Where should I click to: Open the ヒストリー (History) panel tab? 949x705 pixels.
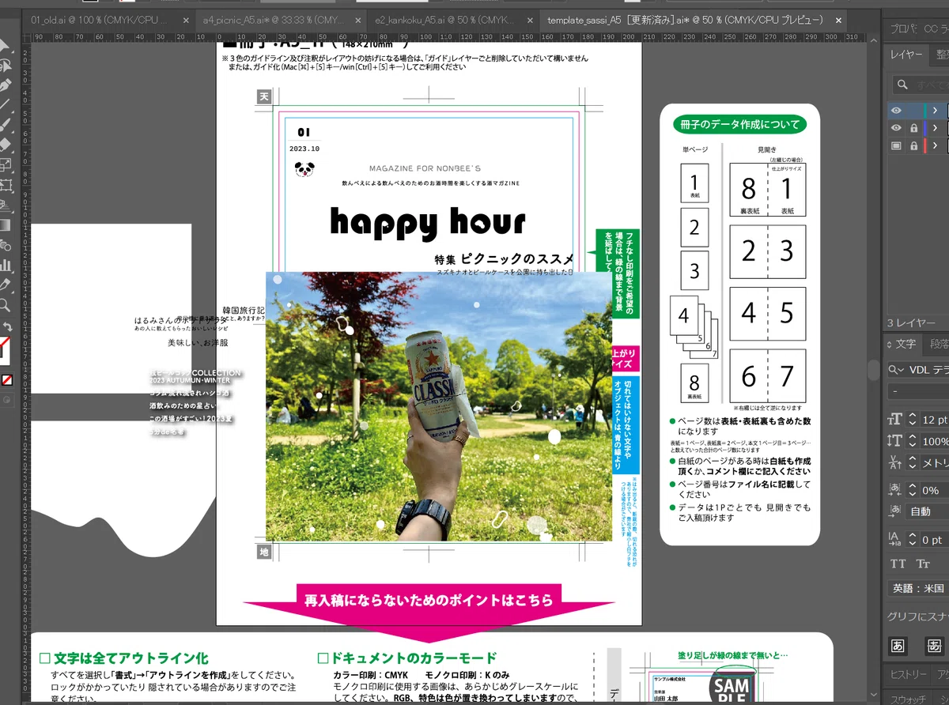point(909,674)
